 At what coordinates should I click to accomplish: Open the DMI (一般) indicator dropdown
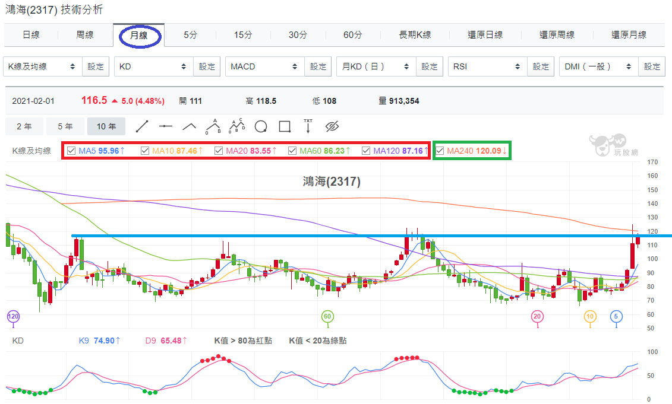[x=599, y=67]
